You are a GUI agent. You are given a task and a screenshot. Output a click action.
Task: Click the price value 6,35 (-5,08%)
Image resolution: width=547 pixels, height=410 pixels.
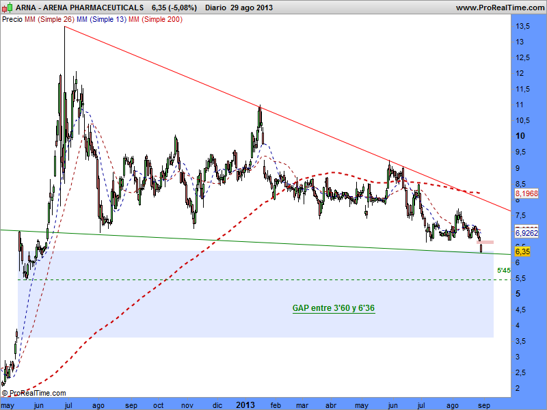pos(174,8)
